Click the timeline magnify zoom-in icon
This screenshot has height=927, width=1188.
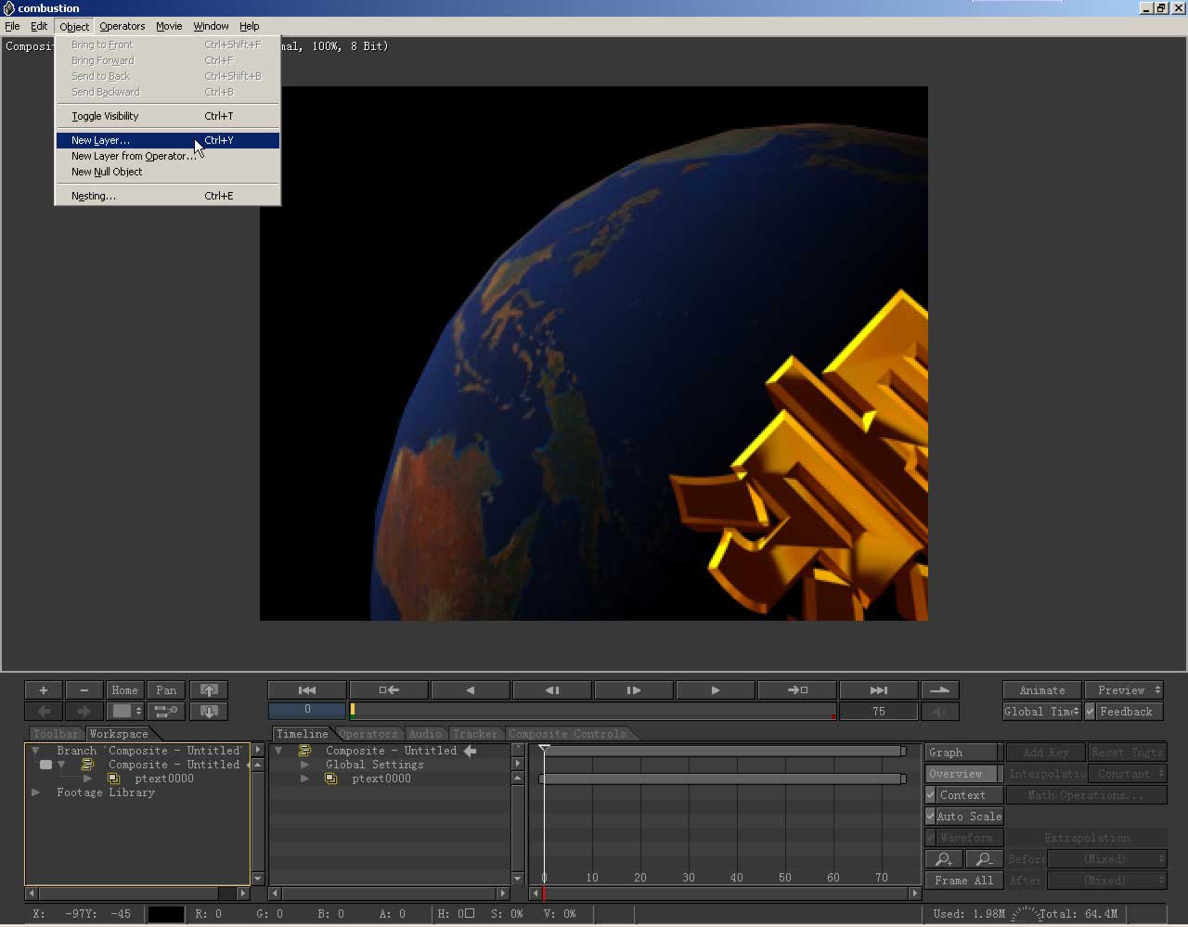coord(944,859)
